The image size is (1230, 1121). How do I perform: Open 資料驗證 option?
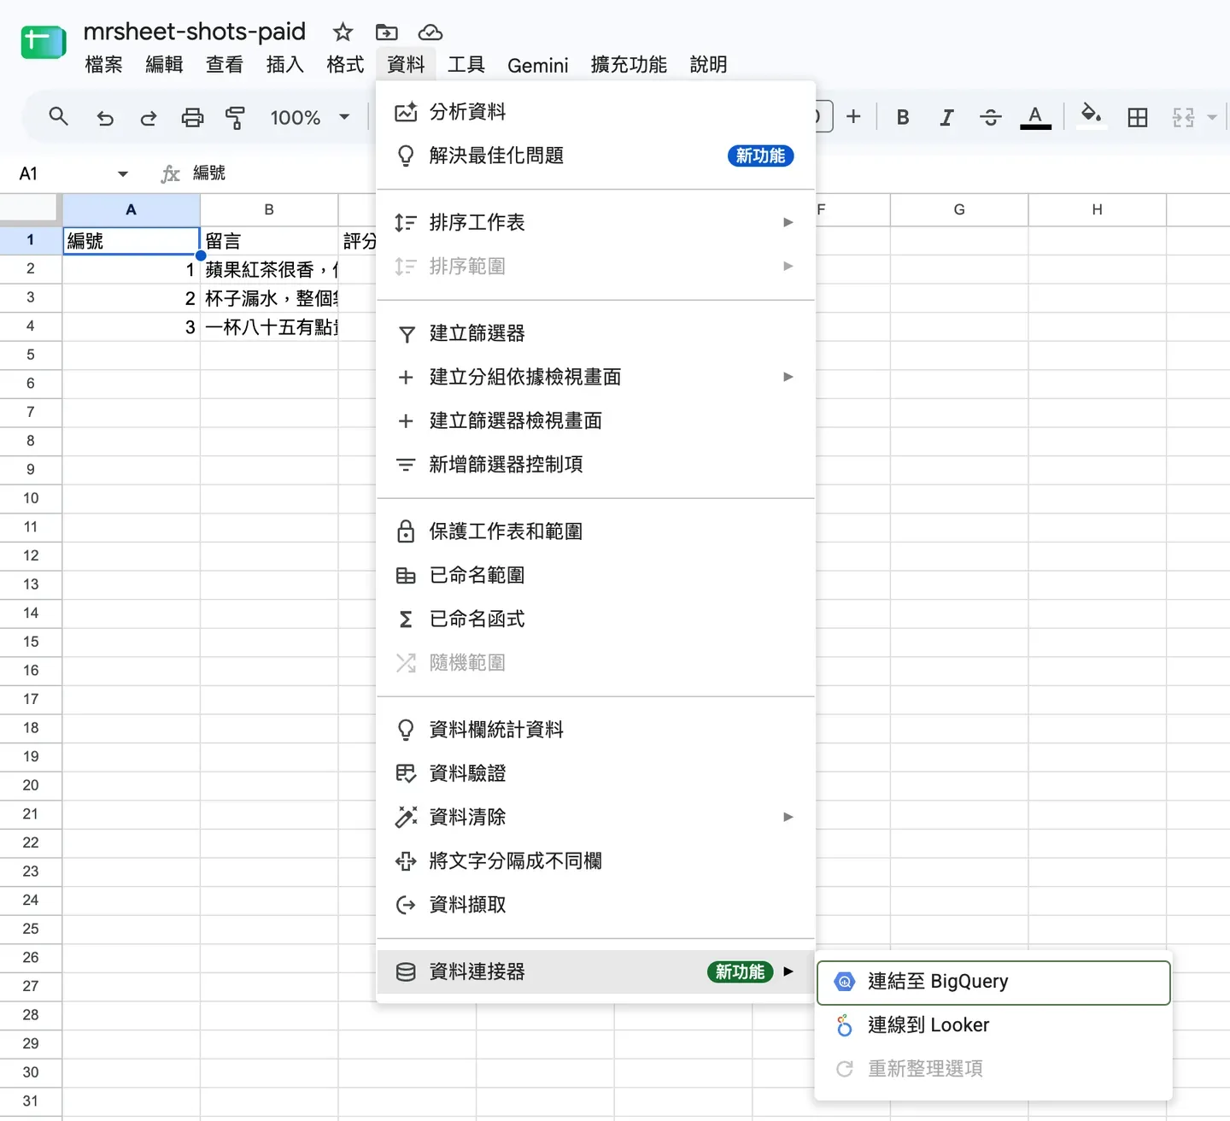(595, 773)
